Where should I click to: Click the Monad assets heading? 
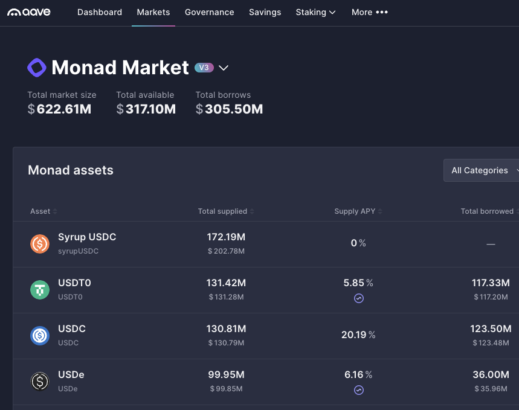(71, 170)
